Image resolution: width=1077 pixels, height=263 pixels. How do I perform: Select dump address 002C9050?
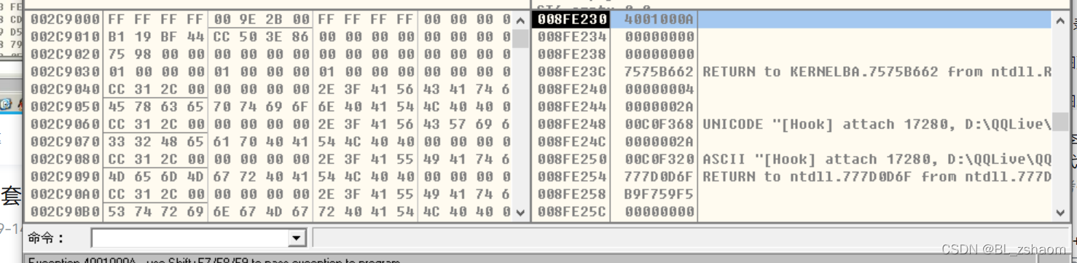(65, 106)
